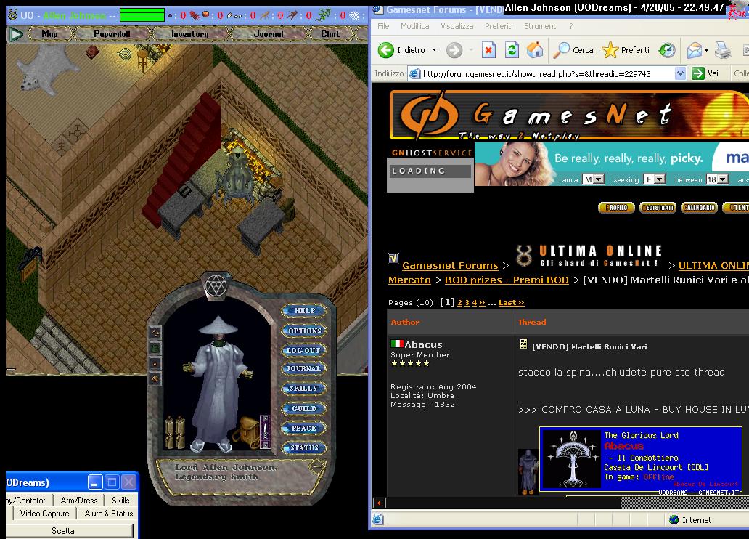The image size is (749, 539).
Task: Open the 'seeking' F dropdown in ad
Action: [x=655, y=179]
